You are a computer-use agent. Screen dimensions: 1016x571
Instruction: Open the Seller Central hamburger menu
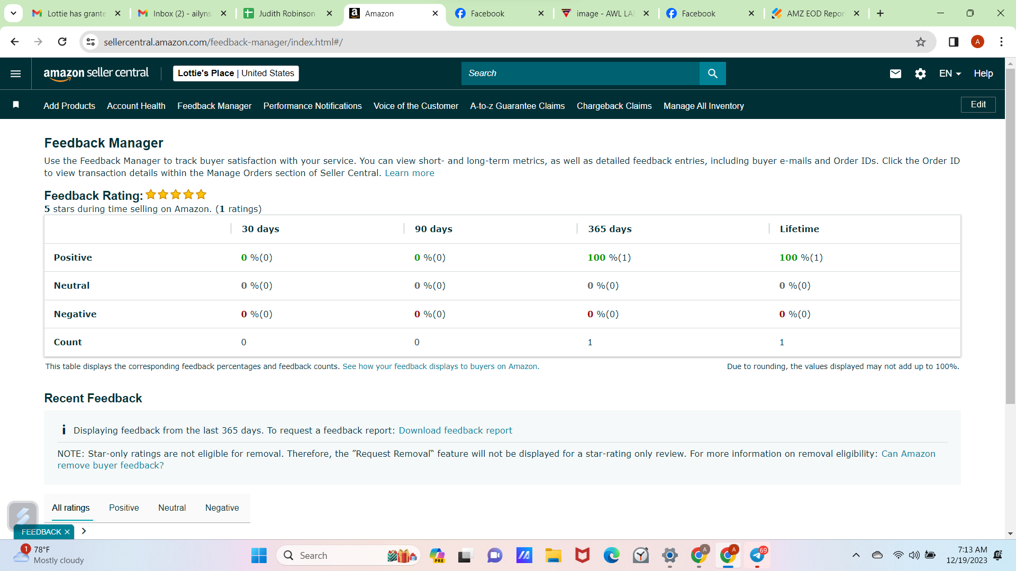click(16, 73)
